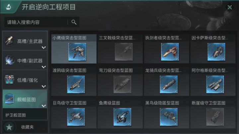239x134 pixels.
Task: Select the greyed 断崖级守卫型蓝图 thumbnail
Action: [x=215, y=117]
